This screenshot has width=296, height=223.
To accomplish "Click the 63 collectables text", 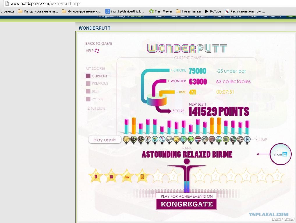I will click(x=233, y=81).
